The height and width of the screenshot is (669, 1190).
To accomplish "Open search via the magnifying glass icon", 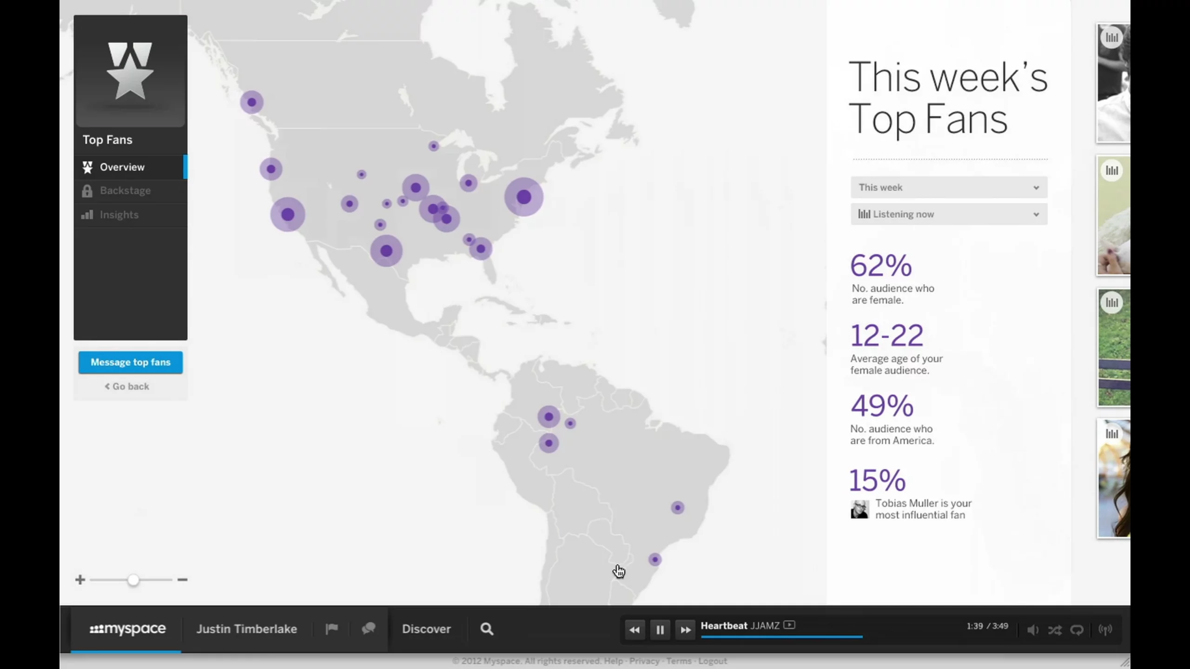I will pos(486,629).
